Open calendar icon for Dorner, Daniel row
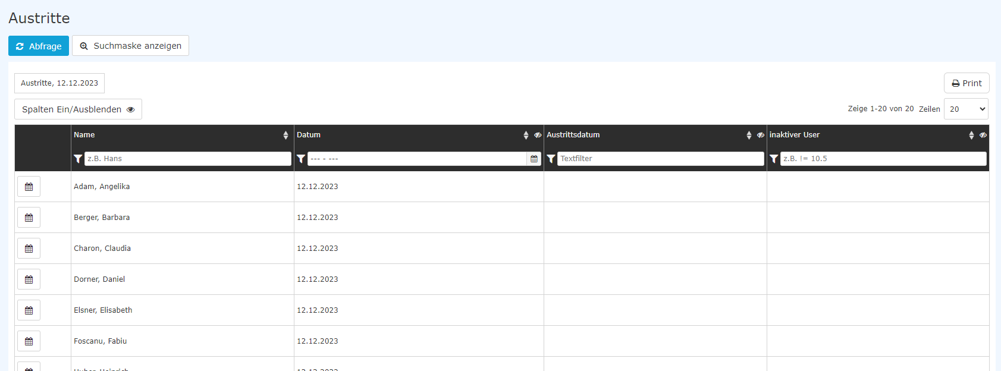The image size is (1001, 371). point(29,279)
